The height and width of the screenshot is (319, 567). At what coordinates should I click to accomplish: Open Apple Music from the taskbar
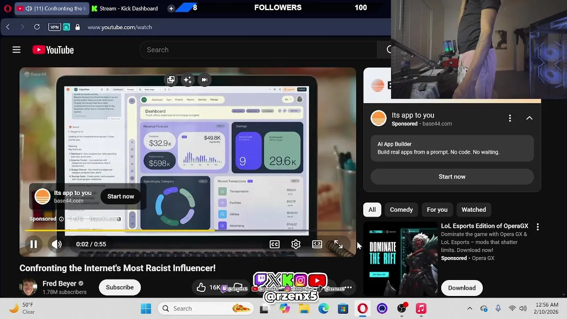[421, 308]
